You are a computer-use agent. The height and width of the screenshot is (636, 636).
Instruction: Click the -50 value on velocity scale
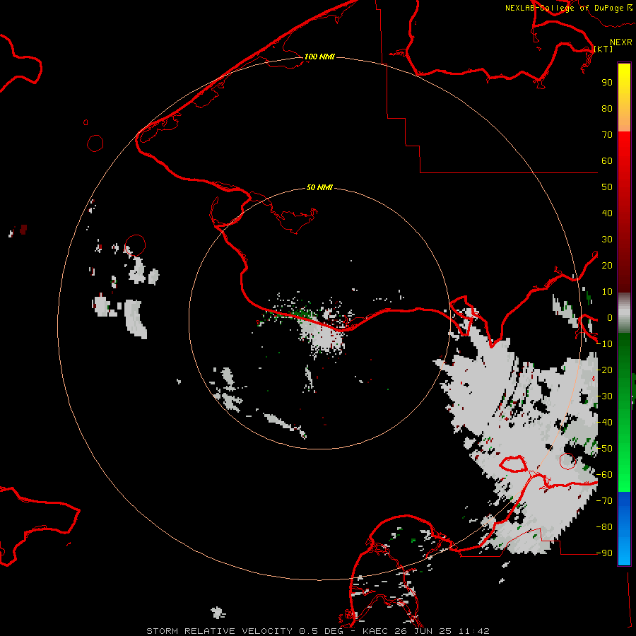pos(604,449)
